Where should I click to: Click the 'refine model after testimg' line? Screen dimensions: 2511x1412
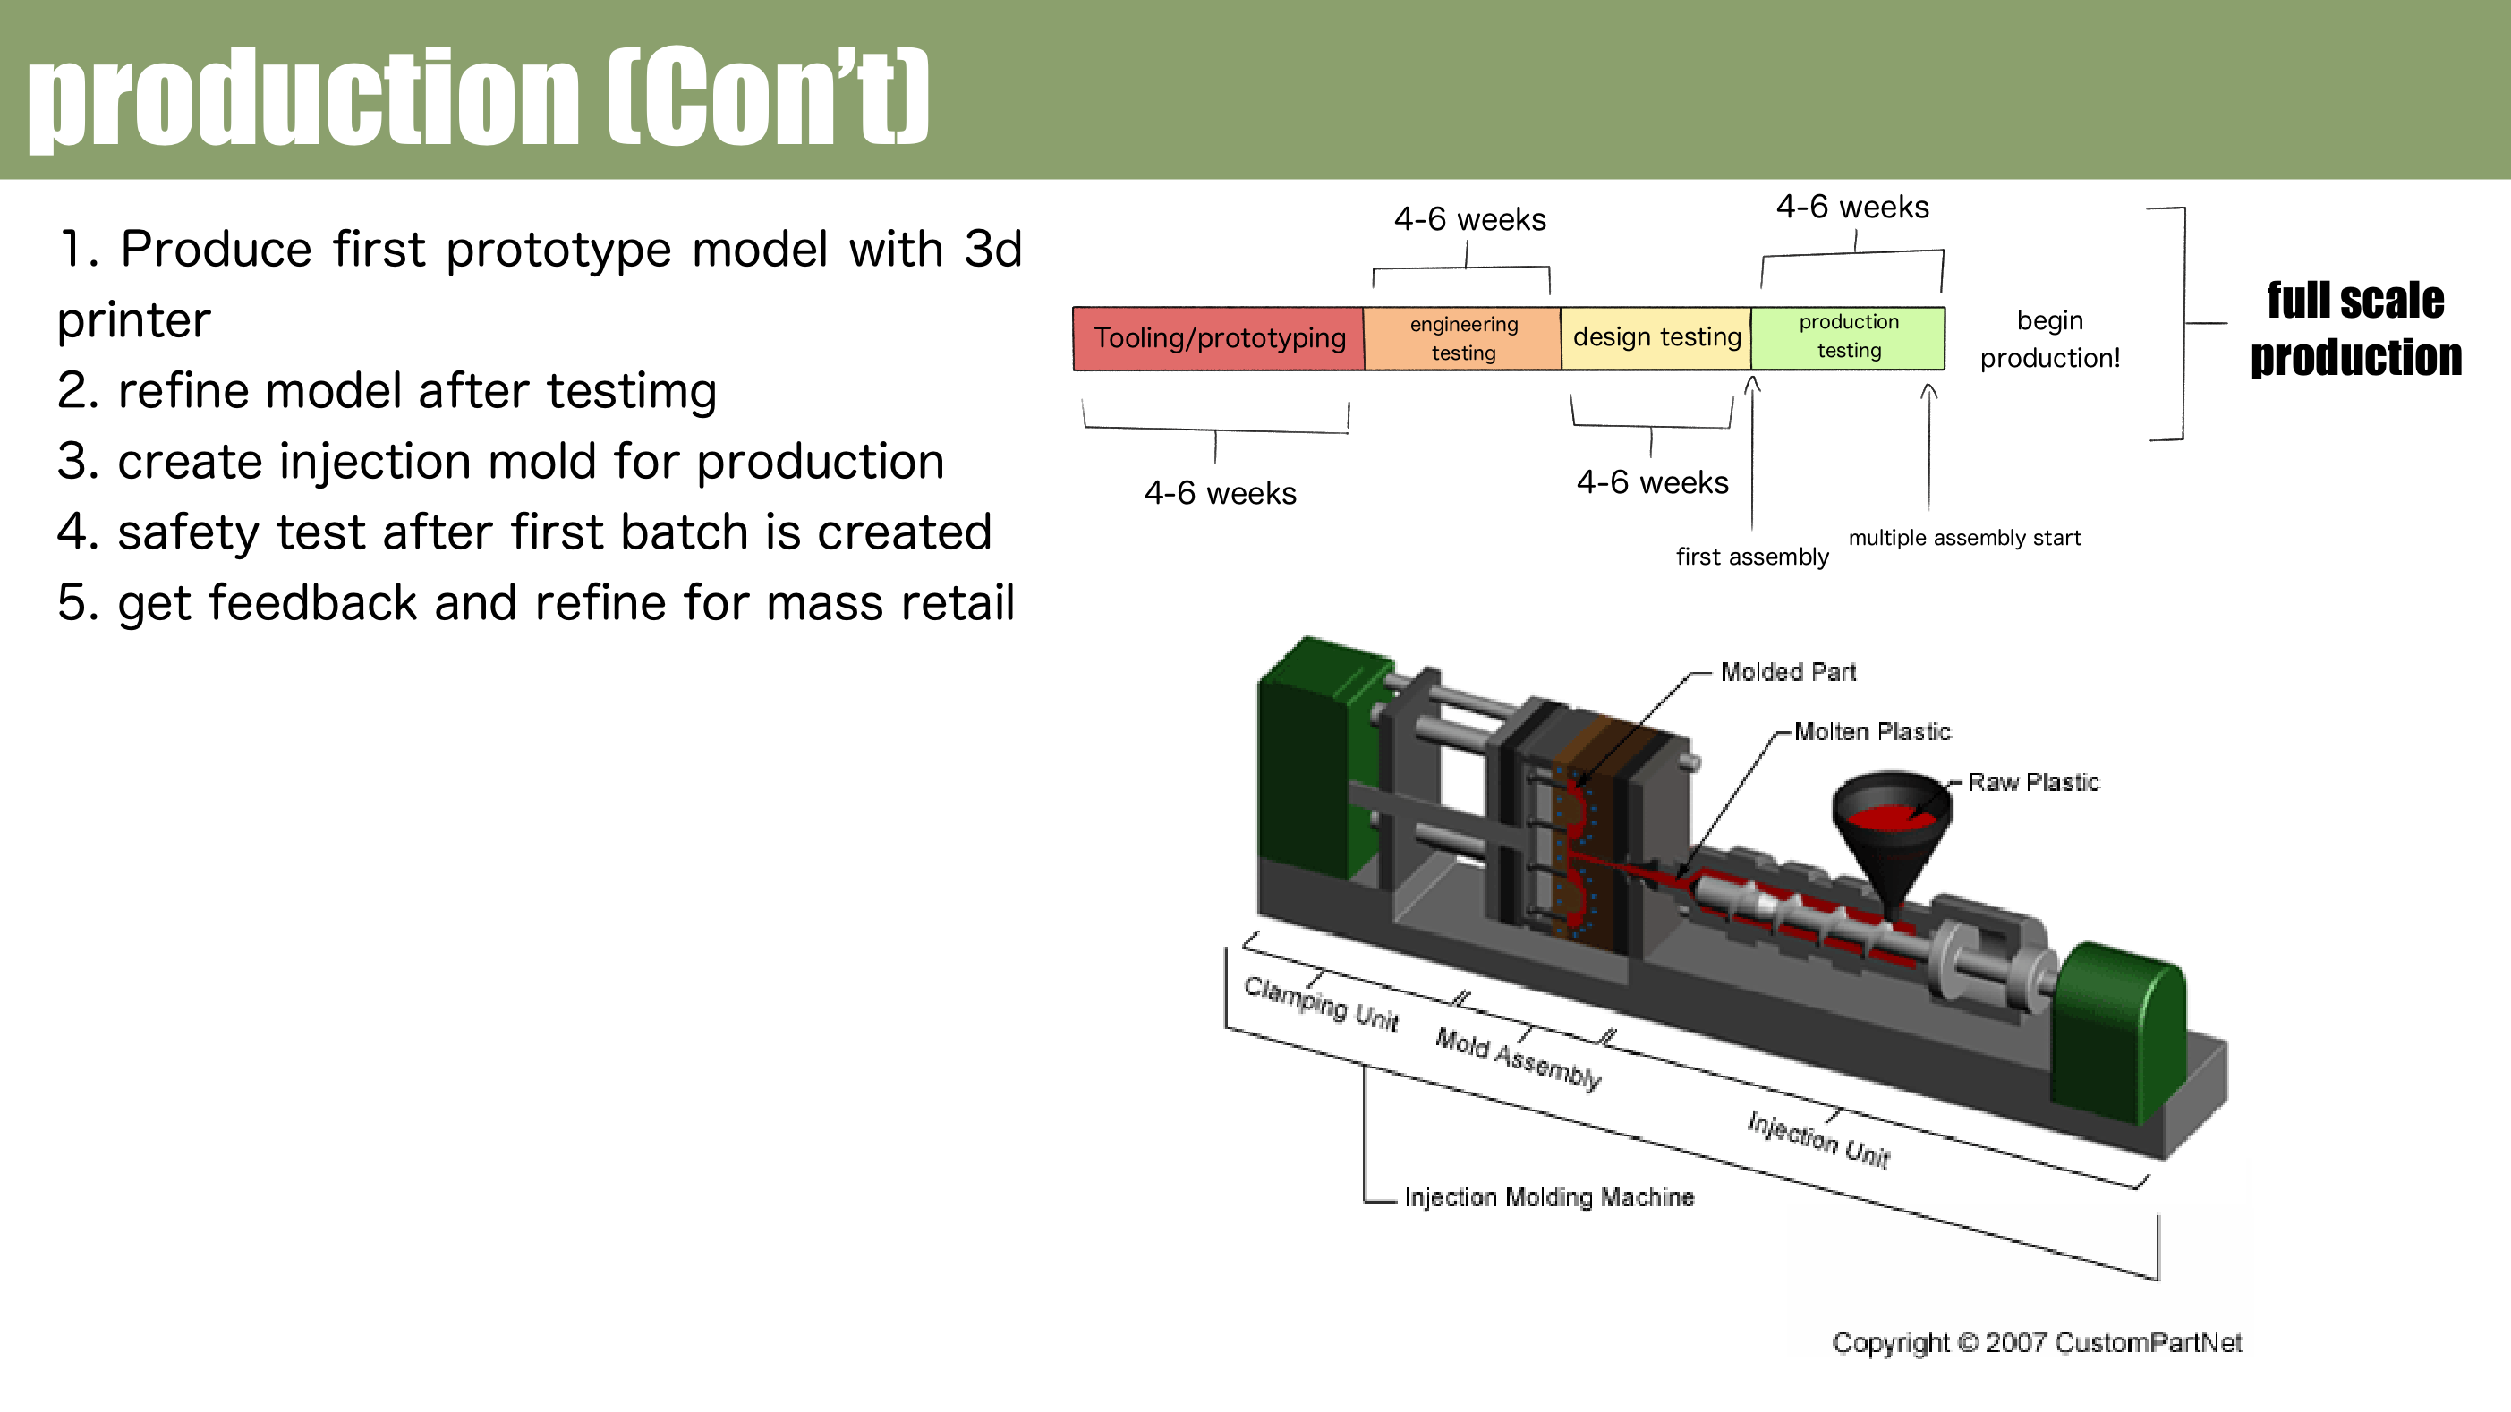pyautogui.click(x=387, y=391)
